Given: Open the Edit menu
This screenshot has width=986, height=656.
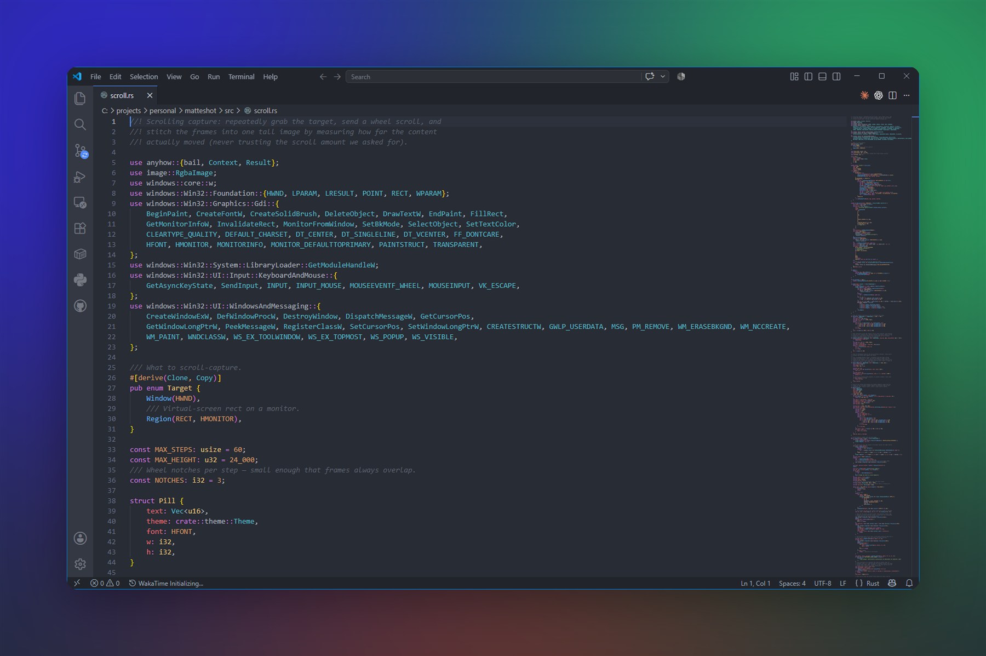Looking at the screenshot, I should point(115,77).
